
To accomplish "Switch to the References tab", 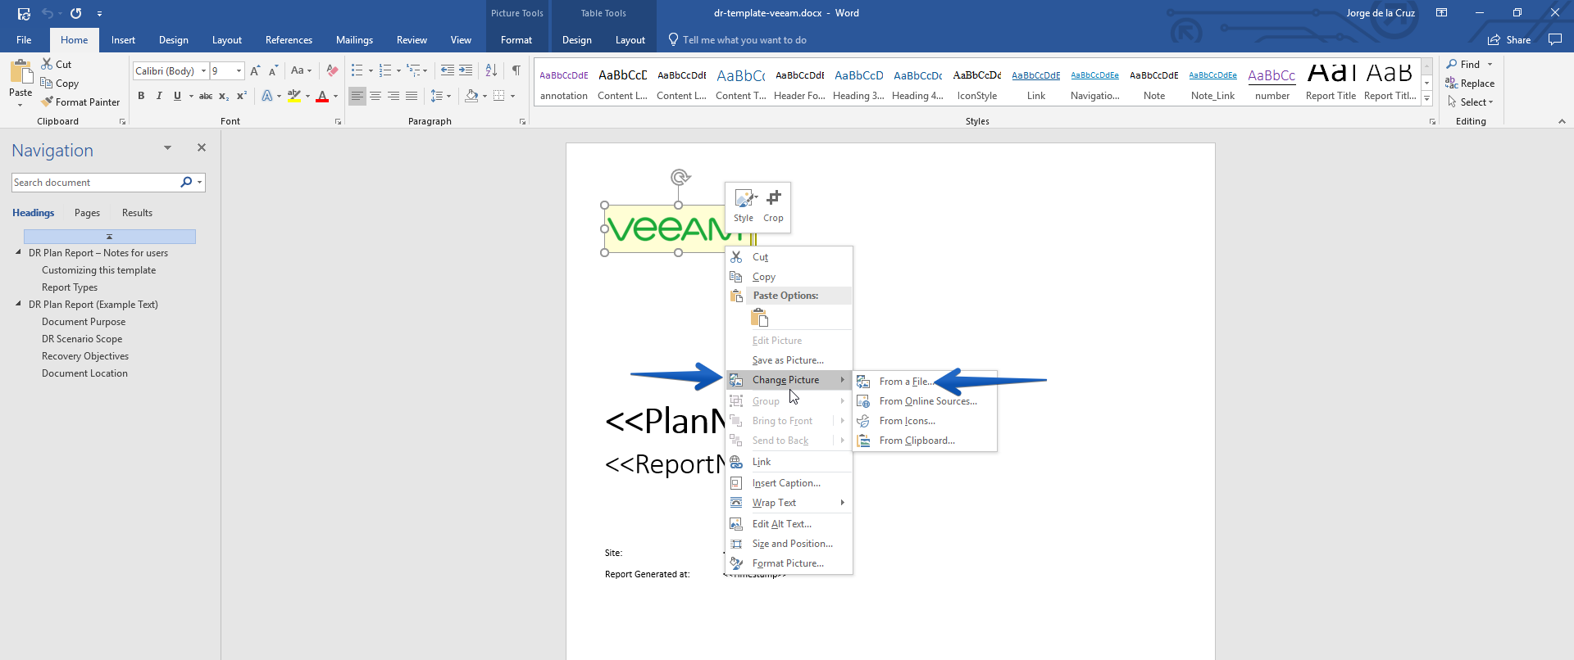I will [289, 39].
